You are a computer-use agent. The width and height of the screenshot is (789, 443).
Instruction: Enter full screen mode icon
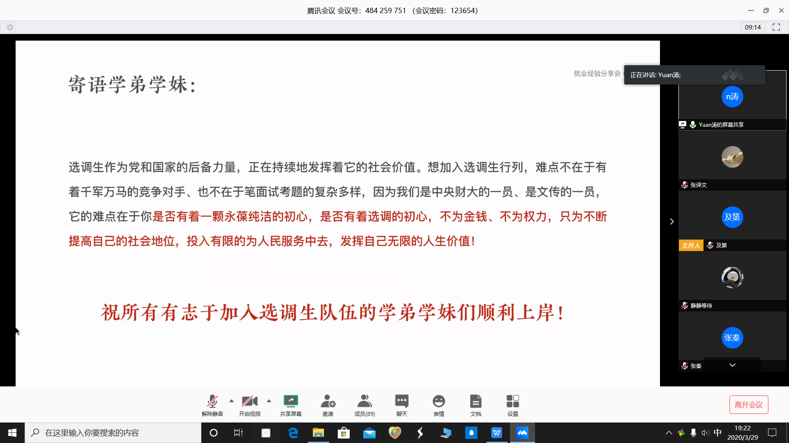[x=776, y=27]
